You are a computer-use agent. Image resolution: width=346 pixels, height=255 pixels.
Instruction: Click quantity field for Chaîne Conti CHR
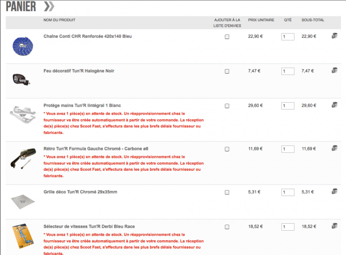click(287, 37)
